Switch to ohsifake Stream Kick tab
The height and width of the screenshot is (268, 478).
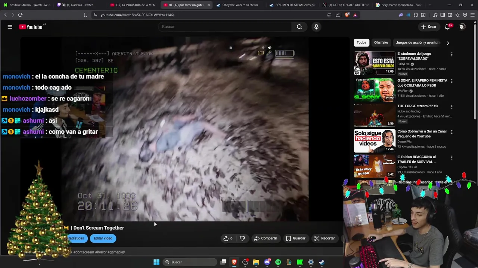click(x=27, y=5)
